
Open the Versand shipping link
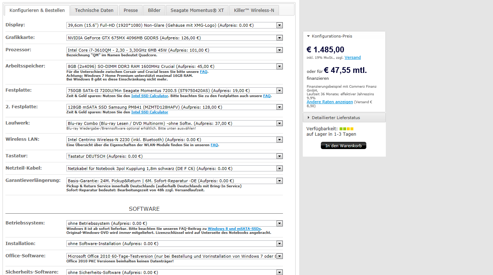[353, 57]
